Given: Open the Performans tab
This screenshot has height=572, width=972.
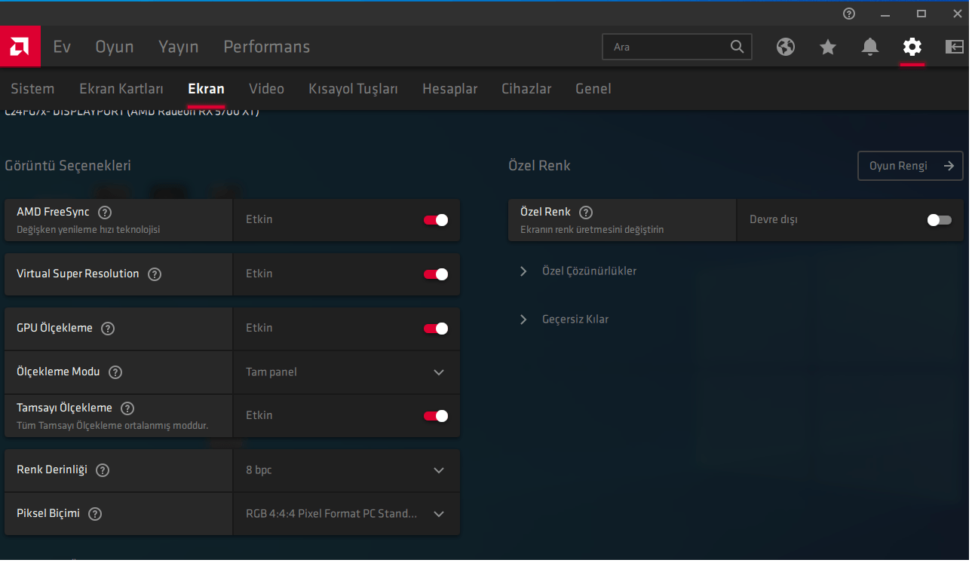Looking at the screenshot, I should coord(267,47).
